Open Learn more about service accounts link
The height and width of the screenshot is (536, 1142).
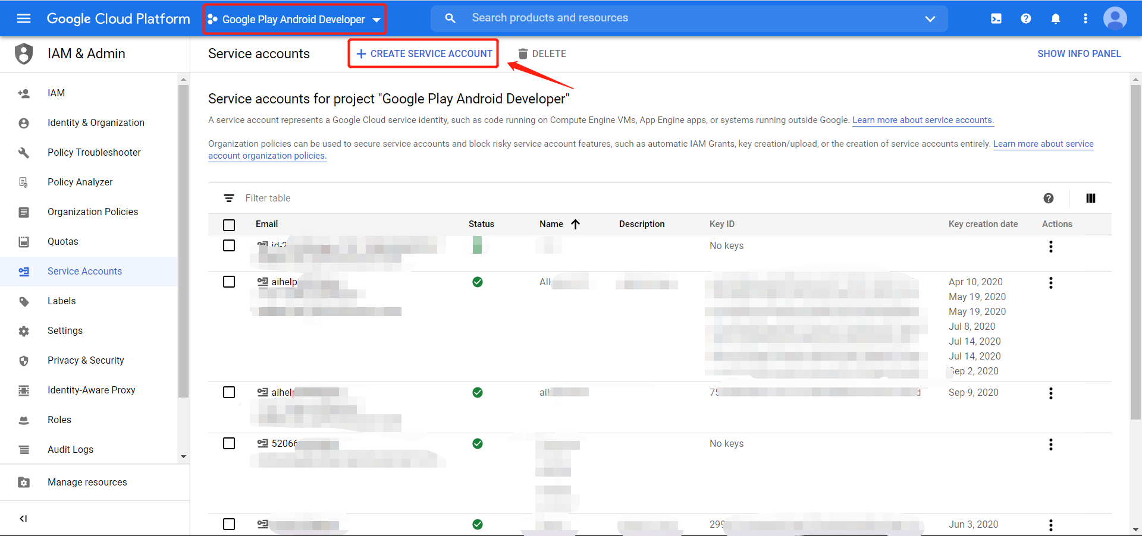pos(923,120)
